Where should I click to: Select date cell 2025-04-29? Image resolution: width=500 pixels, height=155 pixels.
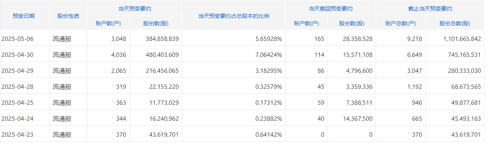click(18, 70)
